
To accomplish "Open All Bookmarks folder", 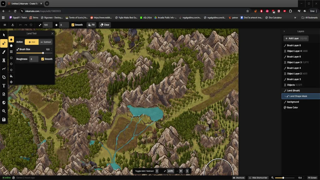I will click(309, 17).
